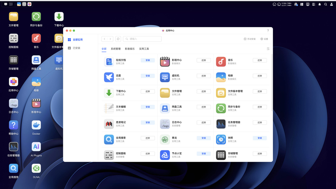Install 思源笔记 app
336x189 pixels.
[x=148, y=123]
